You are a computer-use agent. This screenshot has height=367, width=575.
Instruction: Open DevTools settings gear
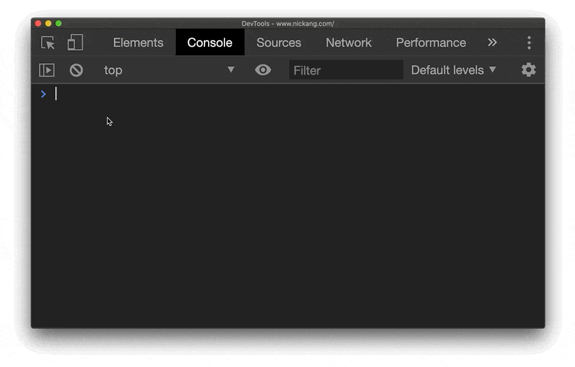(x=528, y=70)
